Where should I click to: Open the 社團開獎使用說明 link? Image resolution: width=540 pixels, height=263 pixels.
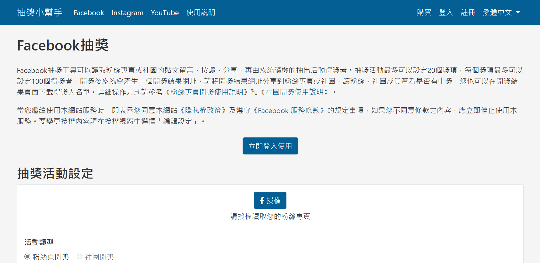[294, 92]
